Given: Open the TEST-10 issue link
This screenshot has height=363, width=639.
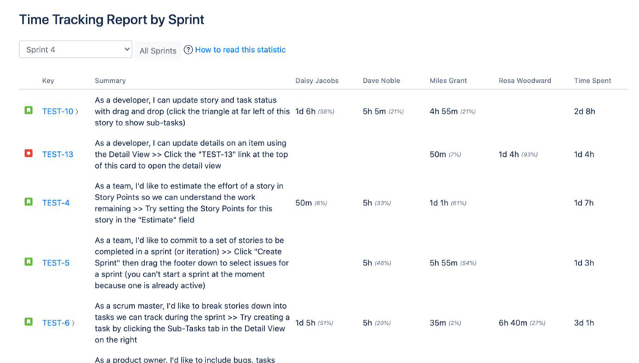Looking at the screenshot, I should tap(57, 111).
